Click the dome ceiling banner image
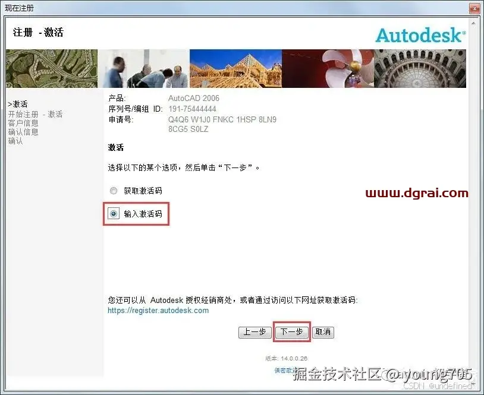 coord(419,67)
